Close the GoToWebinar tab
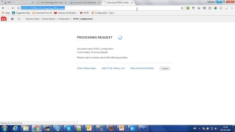Image resolution: width=235 pixels, height=132 pixels. [99, 3]
